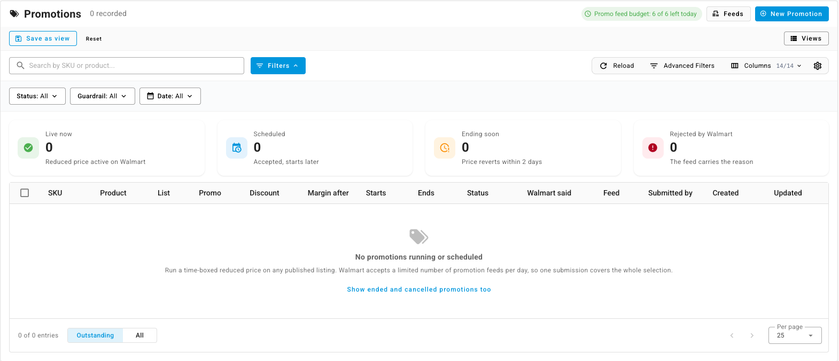Click the empty-state tags icon
The height and width of the screenshot is (361, 839).
pos(419,237)
